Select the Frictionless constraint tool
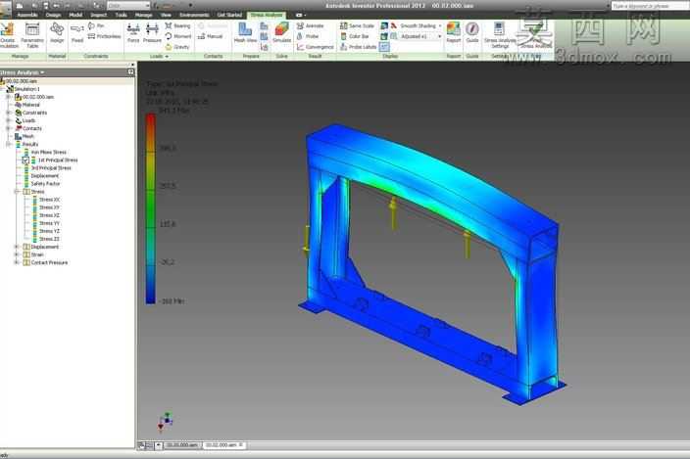The image size is (690, 459). pyautogui.click(x=104, y=36)
